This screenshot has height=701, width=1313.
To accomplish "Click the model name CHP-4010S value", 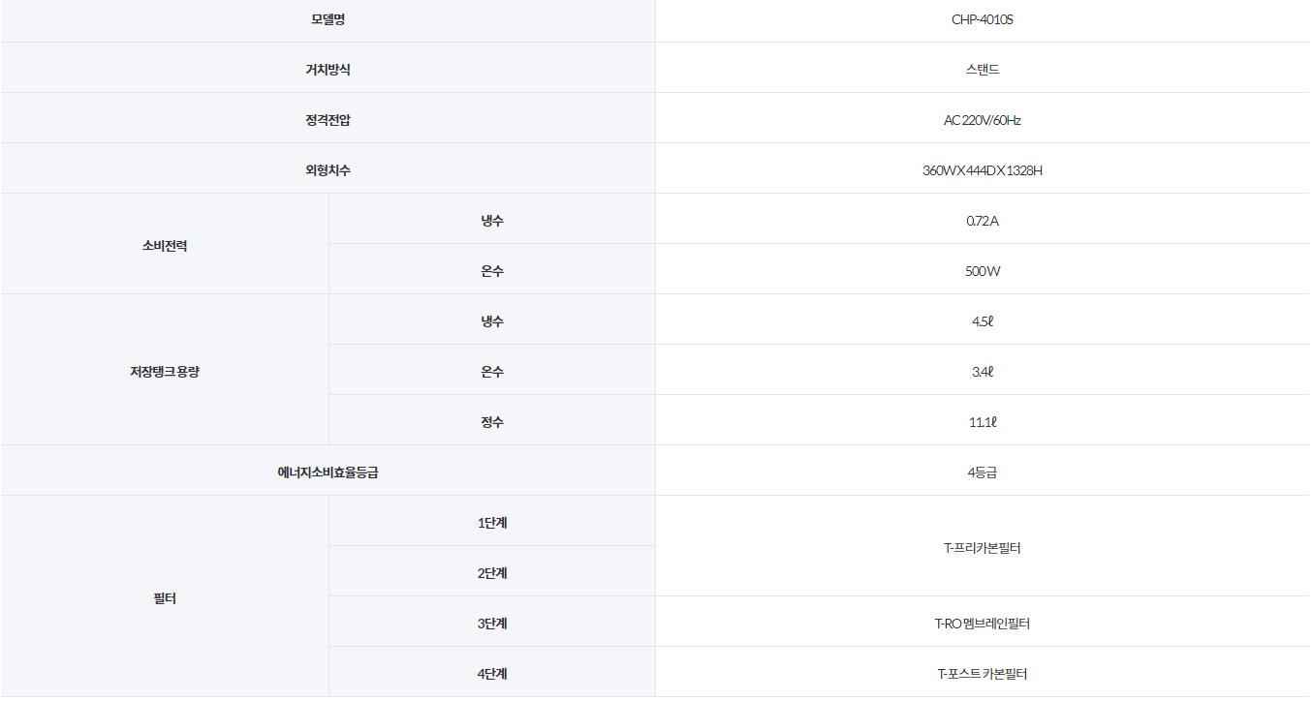I will coord(982,19).
